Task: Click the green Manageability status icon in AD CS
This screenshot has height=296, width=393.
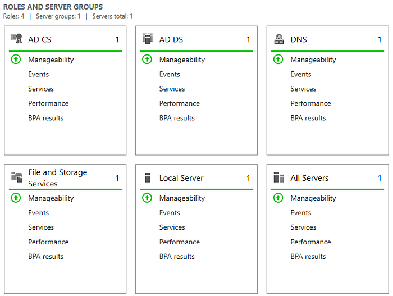Action: pos(16,60)
